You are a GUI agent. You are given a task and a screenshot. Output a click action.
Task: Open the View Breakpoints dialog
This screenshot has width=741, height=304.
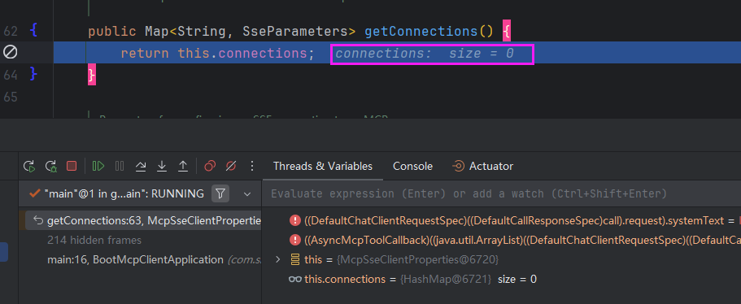coord(210,166)
